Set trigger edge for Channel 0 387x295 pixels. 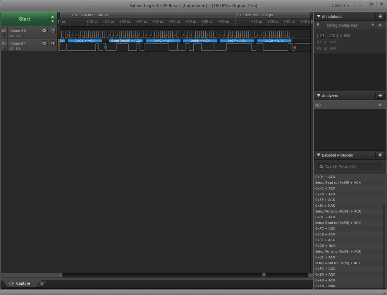(x=52, y=31)
